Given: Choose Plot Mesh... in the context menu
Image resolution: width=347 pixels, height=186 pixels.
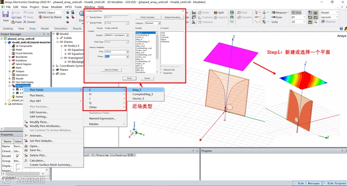Looking at the screenshot, I should click(37, 95).
